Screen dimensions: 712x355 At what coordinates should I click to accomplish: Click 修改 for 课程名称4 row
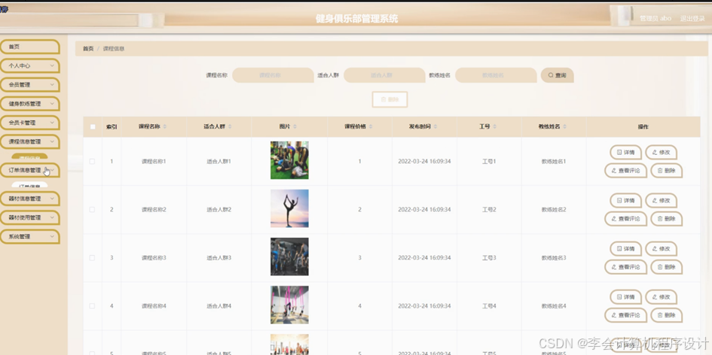(662, 297)
